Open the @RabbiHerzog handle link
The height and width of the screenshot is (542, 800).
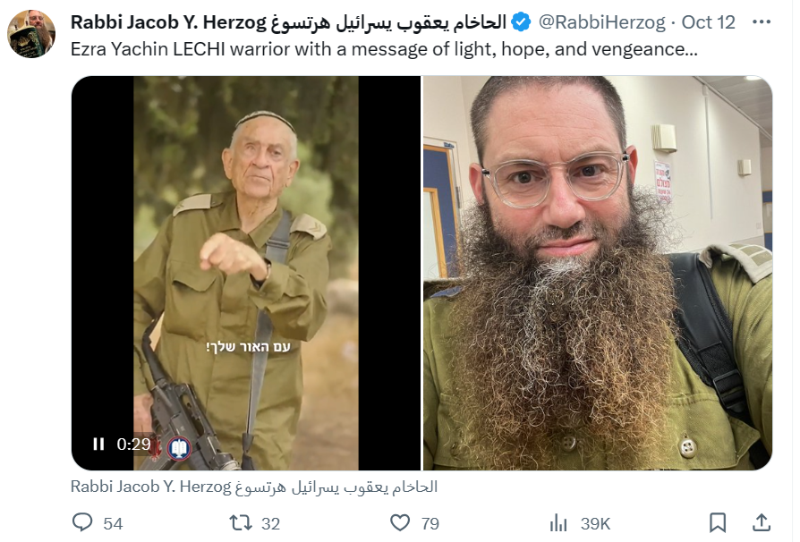point(602,22)
